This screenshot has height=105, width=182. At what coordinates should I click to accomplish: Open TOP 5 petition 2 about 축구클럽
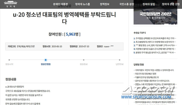coord(155,42)
